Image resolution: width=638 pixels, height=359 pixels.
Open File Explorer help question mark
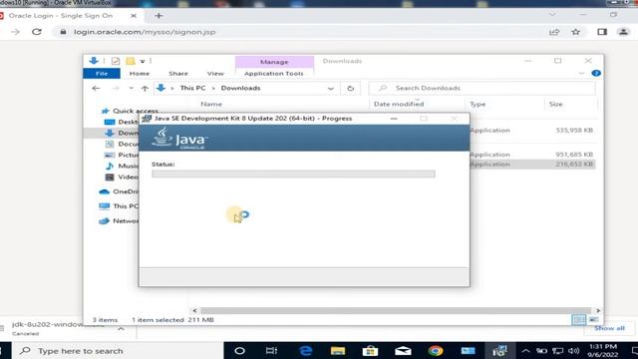[596, 73]
